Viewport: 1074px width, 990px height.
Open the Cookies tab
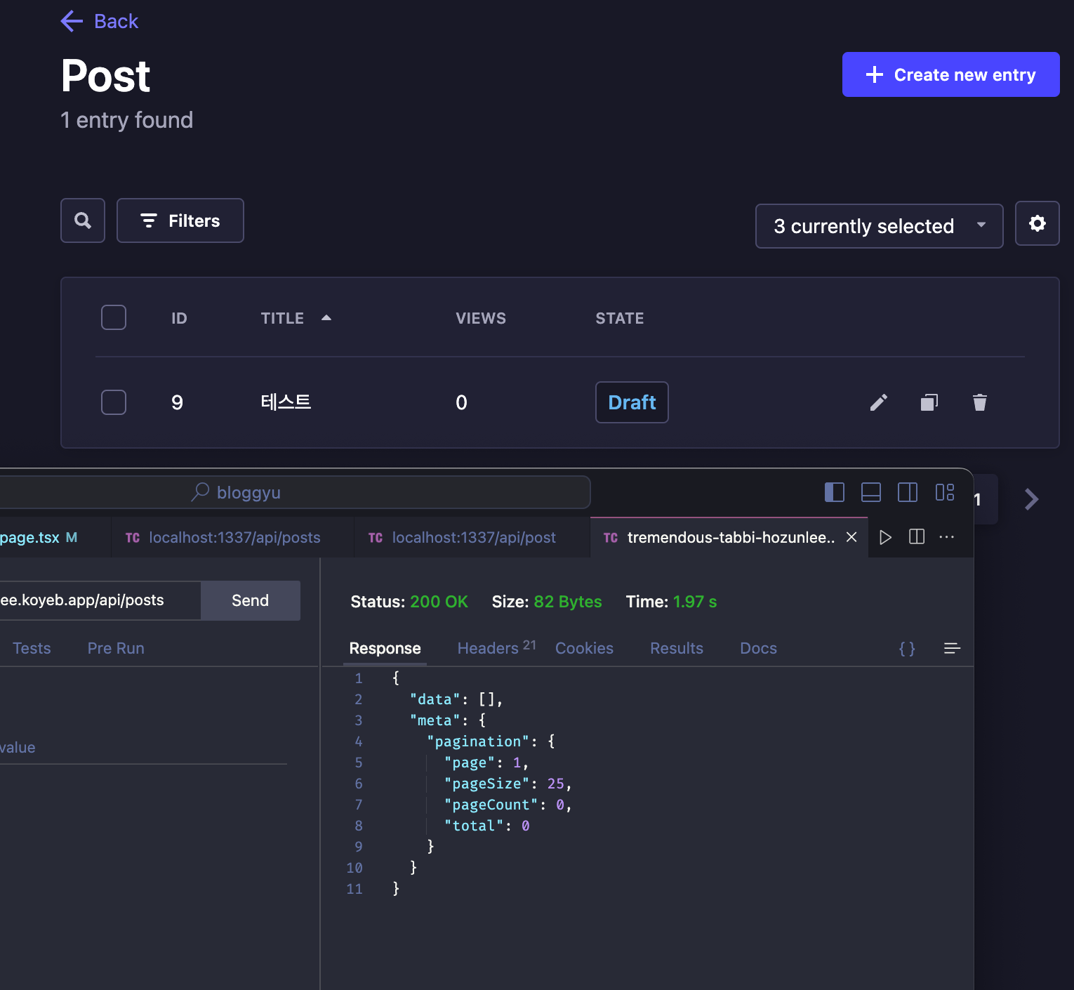click(584, 648)
